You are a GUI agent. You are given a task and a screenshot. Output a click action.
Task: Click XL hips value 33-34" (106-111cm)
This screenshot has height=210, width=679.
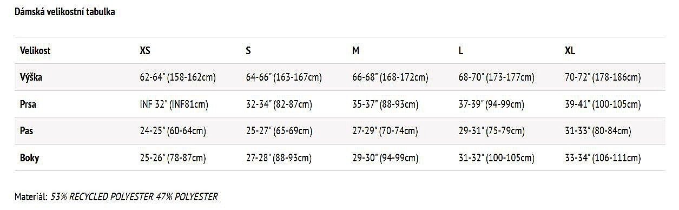[x=602, y=158]
